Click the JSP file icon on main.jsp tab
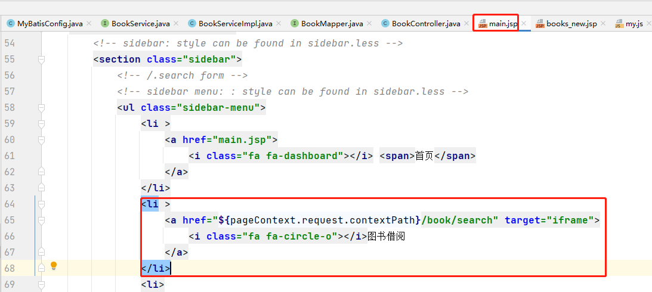The width and height of the screenshot is (652, 292). pyautogui.click(x=483, y=24)
